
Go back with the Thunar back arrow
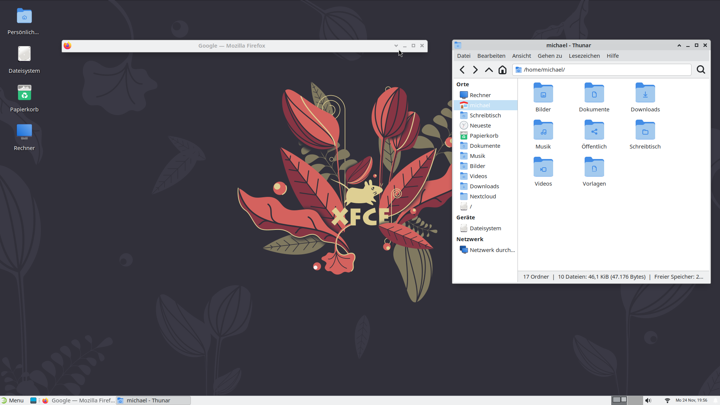pyautogui.click(x=462, y=70)
